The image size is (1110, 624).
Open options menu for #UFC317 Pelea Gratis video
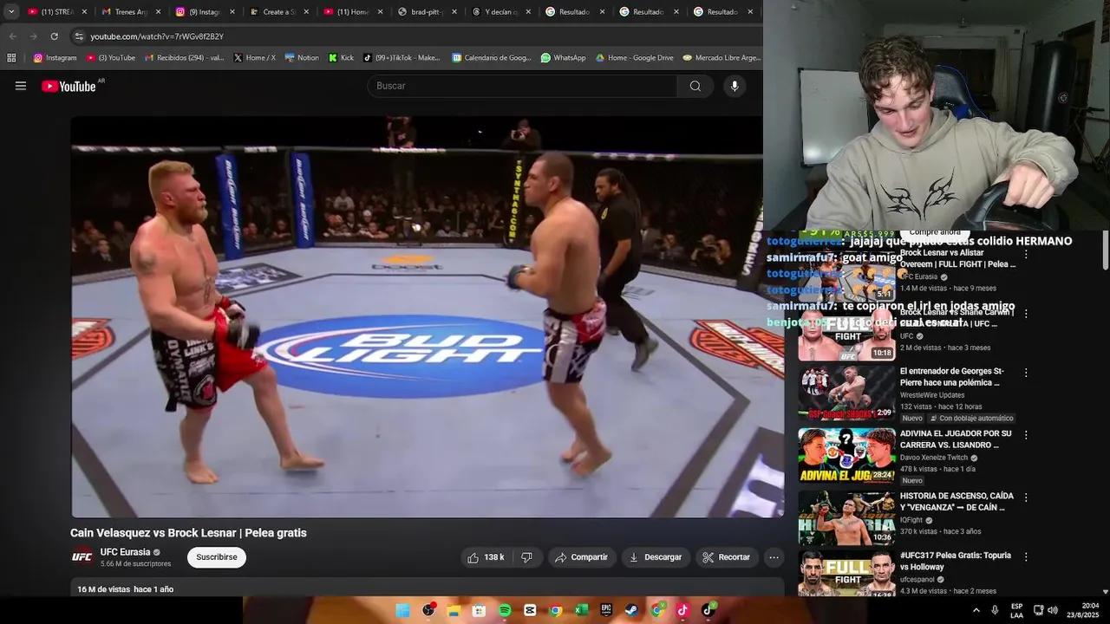(1026, 556)
